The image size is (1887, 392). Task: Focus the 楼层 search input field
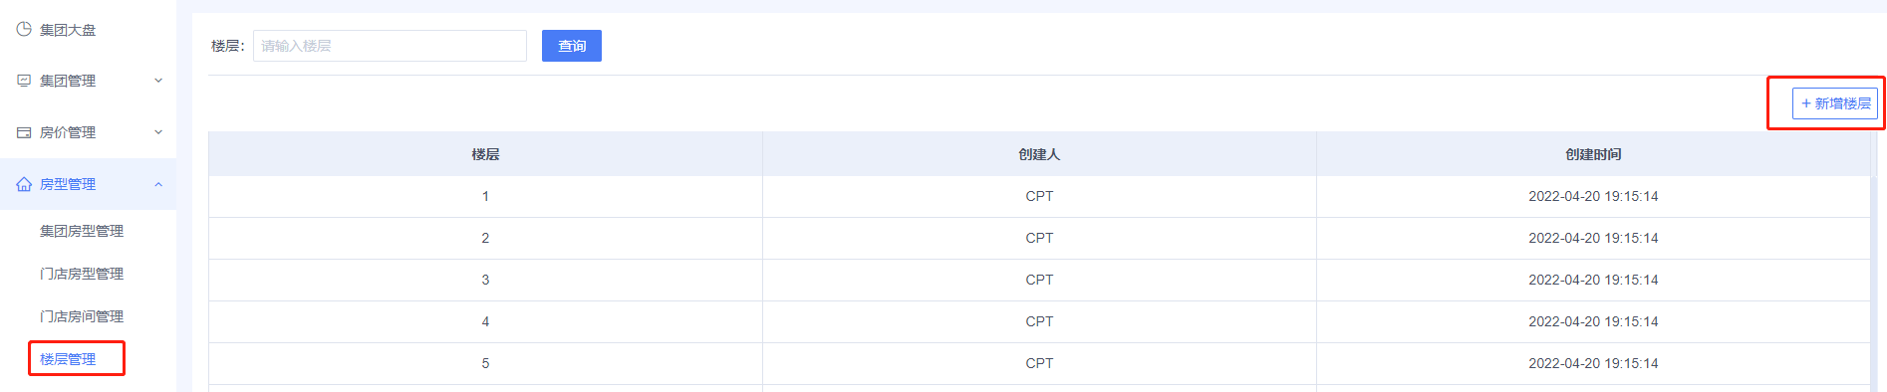390,46
